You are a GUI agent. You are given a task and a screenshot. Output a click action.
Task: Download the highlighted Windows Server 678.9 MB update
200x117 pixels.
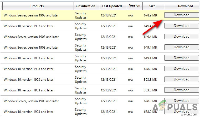[181, 15]
